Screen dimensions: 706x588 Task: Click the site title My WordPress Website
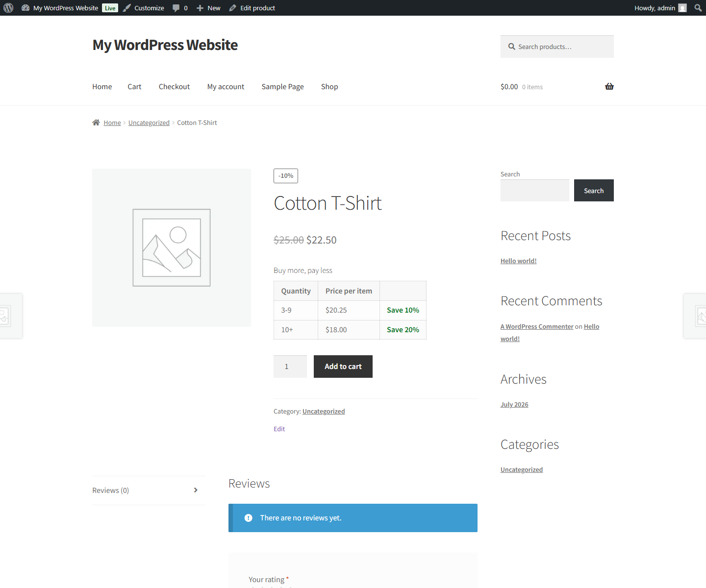click(165, 45)
